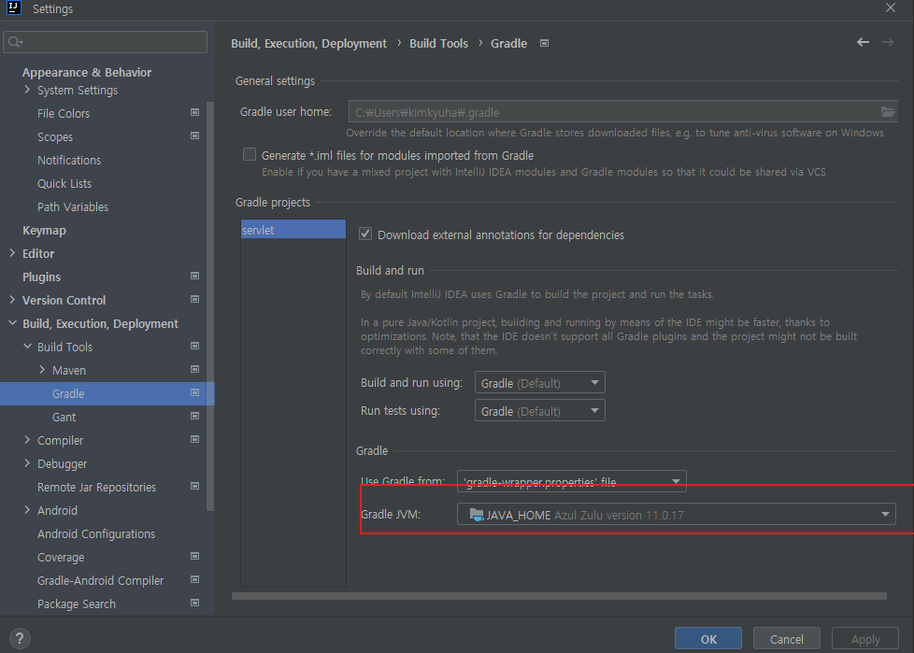The width and height of the screenshot is (914, 653).
Task: Select the servlet Gradle project
Action: (x=293, y=229)
